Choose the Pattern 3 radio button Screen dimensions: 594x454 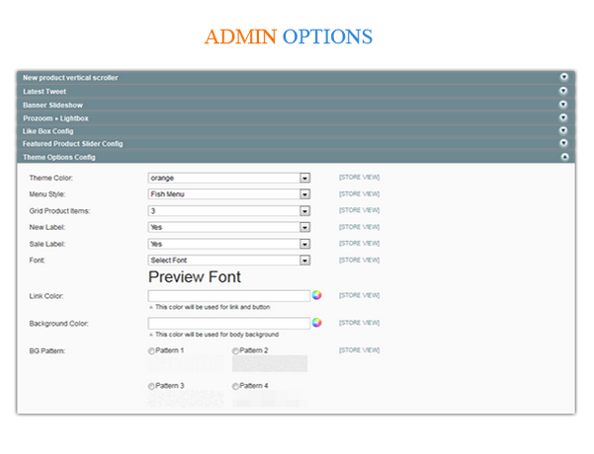click(152, 386)
